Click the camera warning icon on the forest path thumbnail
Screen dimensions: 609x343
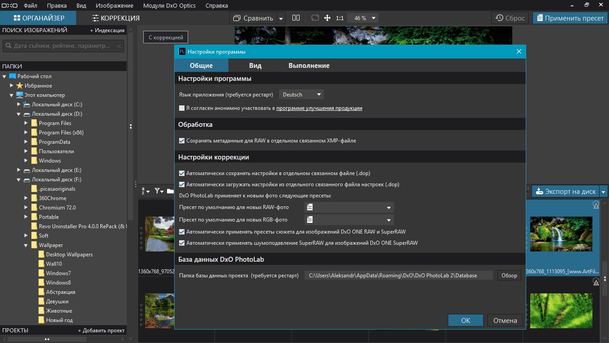point(596,281)
